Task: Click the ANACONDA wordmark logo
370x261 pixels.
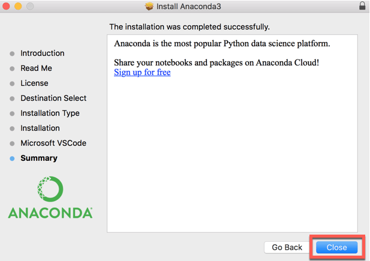Action: point(50,213)
